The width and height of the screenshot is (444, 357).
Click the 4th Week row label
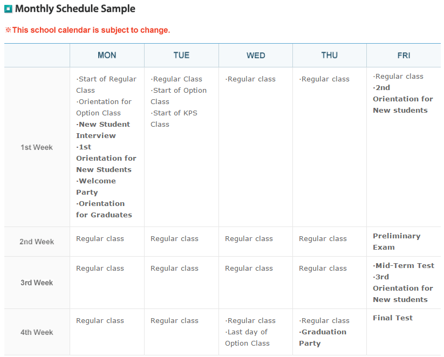pos(37,332)
